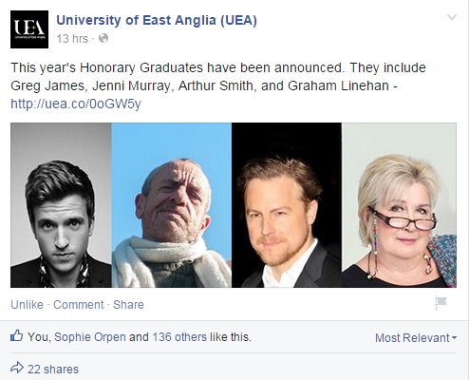Screen dimensions: 469x380
Task: Click the share arrow icon
Action: pos(17,368)
